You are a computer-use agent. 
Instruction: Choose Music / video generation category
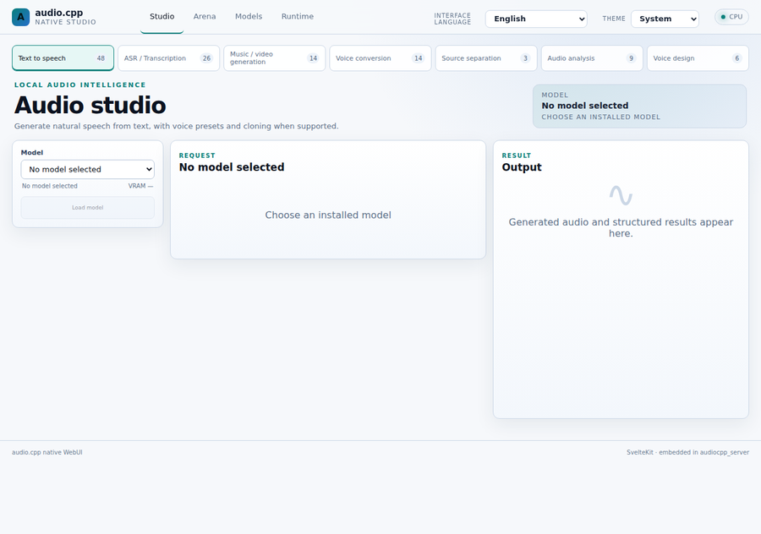coord(275,58)
